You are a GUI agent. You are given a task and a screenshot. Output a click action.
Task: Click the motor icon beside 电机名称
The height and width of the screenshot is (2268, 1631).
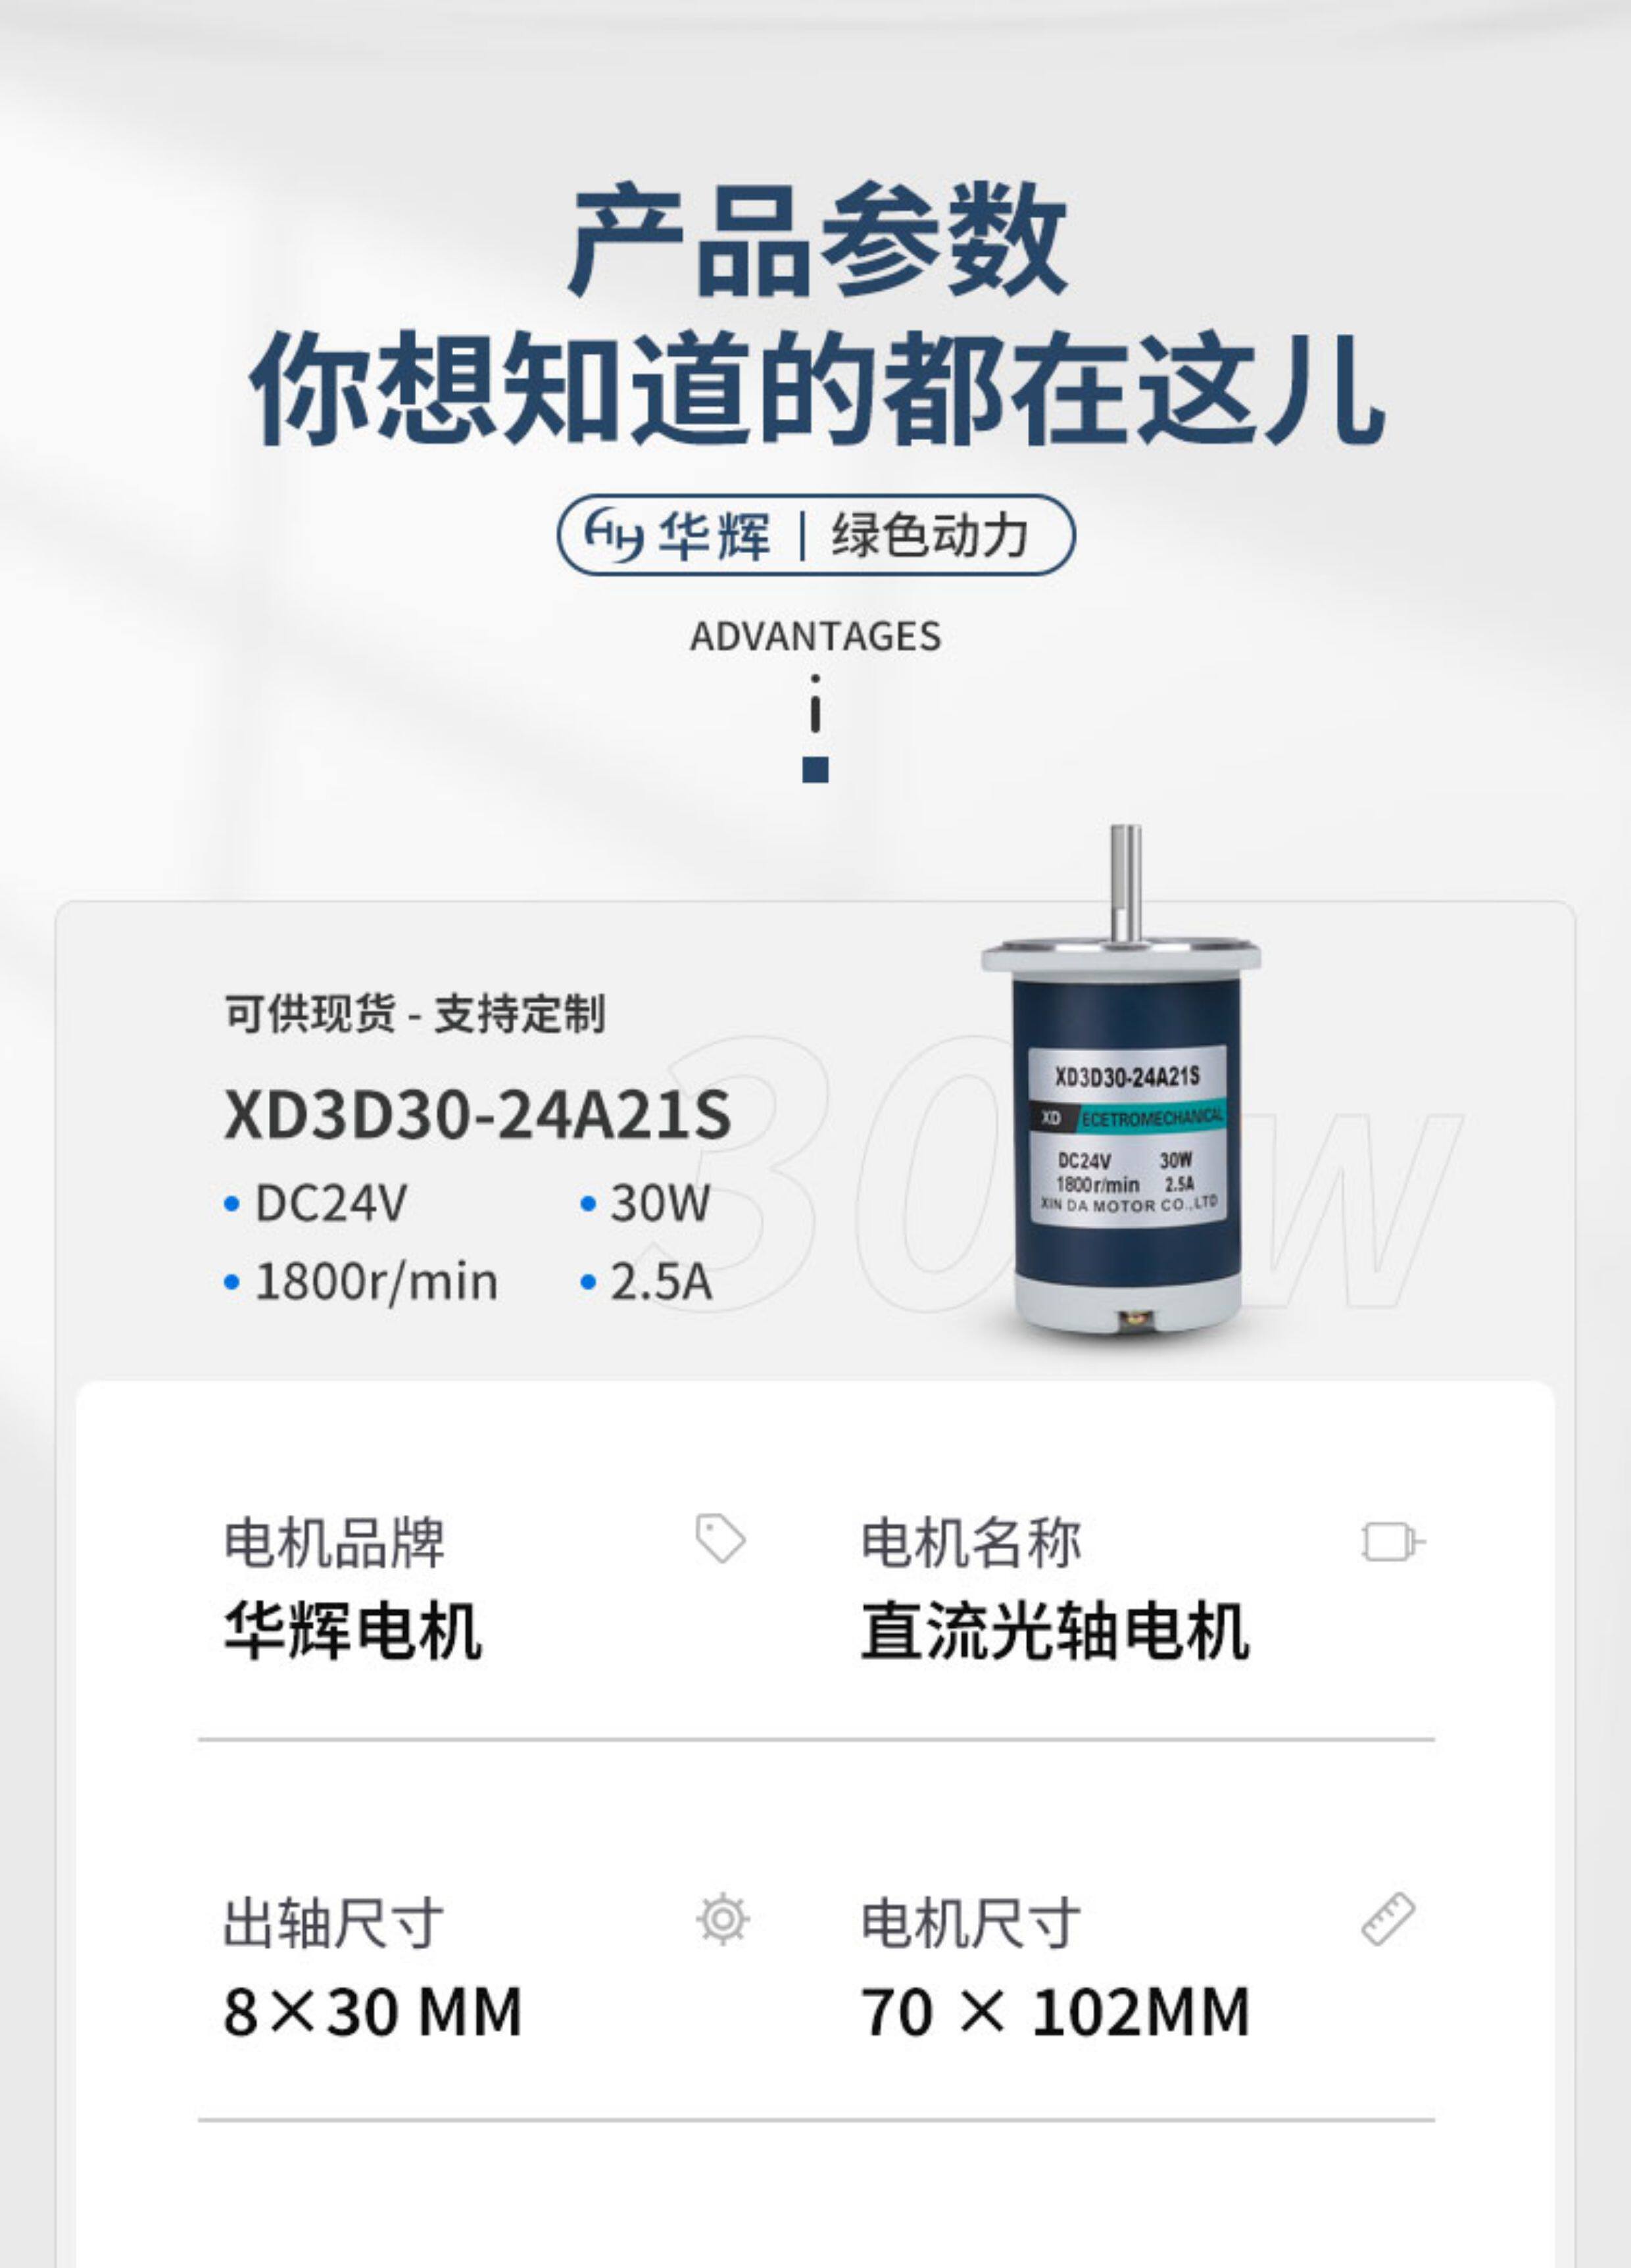pos(1393,1541)
